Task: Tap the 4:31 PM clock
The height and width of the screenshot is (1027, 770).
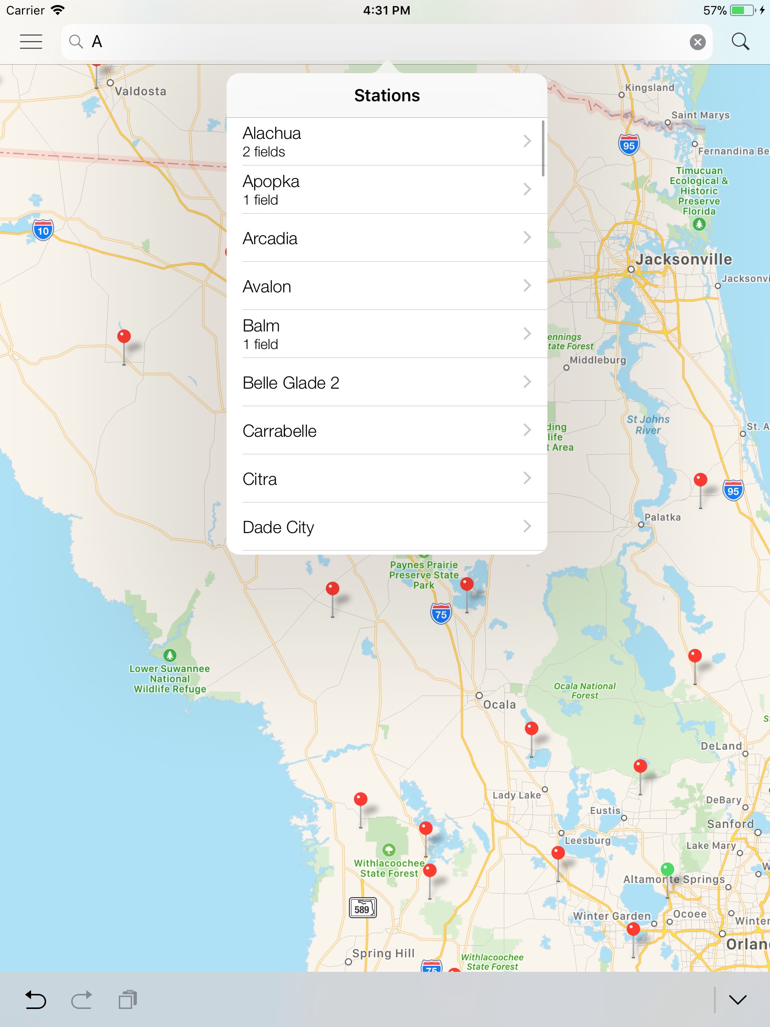Action: click(387, 11)
